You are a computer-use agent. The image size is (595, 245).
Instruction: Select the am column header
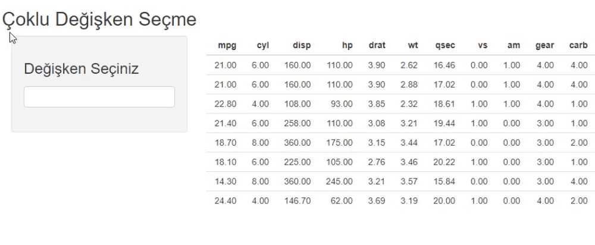[514, 46]
